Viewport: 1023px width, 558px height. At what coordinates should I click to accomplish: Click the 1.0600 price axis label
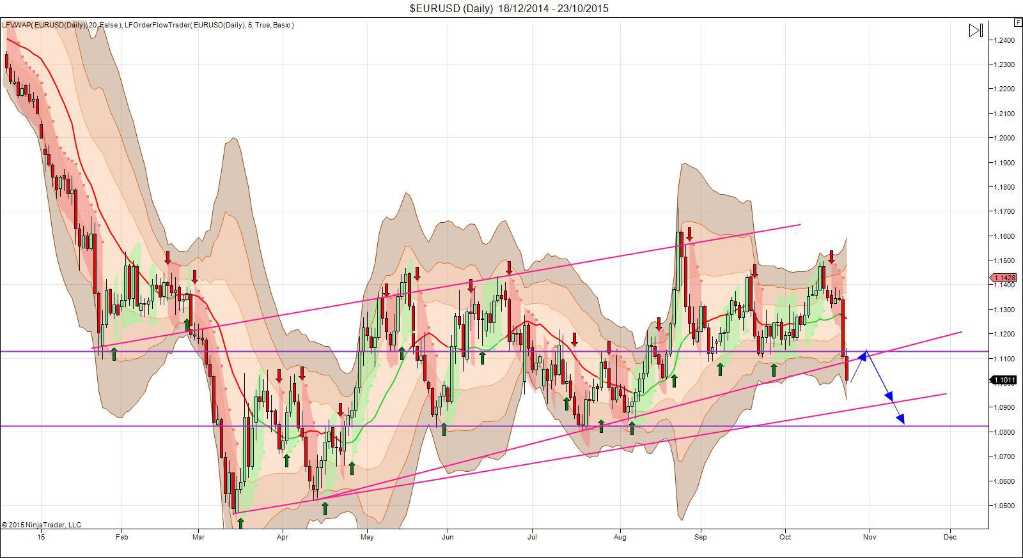pos(1006,481)
